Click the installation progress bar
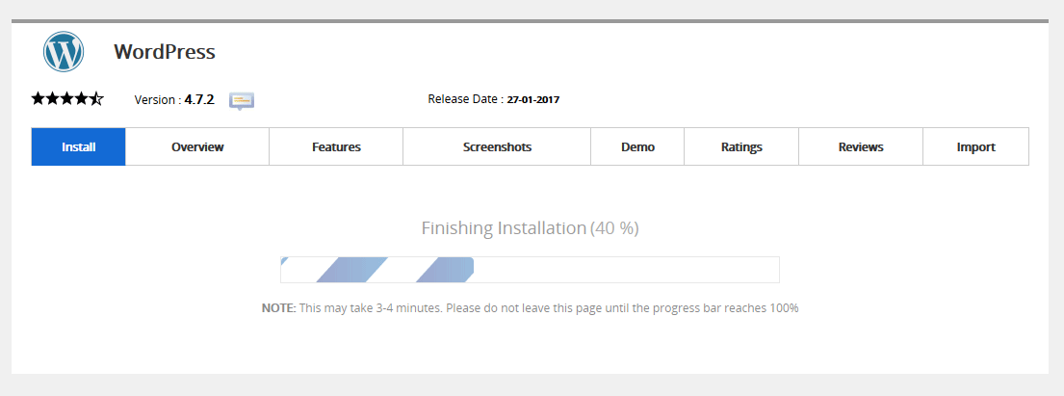This screenshot has width=1064, height=396. tap(530, 270)
